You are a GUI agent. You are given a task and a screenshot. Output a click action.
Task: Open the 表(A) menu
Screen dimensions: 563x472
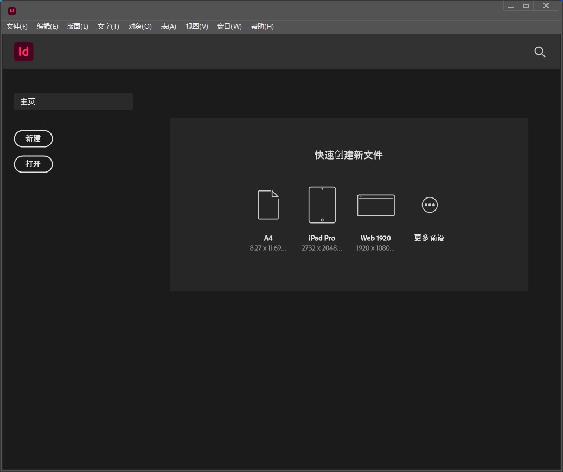pyautogui.click(x=169, y=27)
